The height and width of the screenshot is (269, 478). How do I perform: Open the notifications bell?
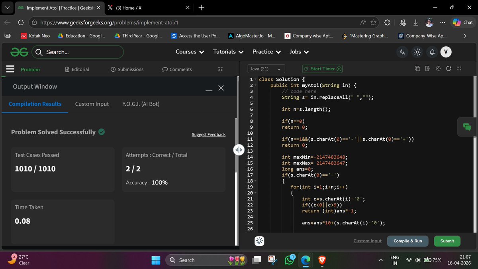[x=432, y=52]
